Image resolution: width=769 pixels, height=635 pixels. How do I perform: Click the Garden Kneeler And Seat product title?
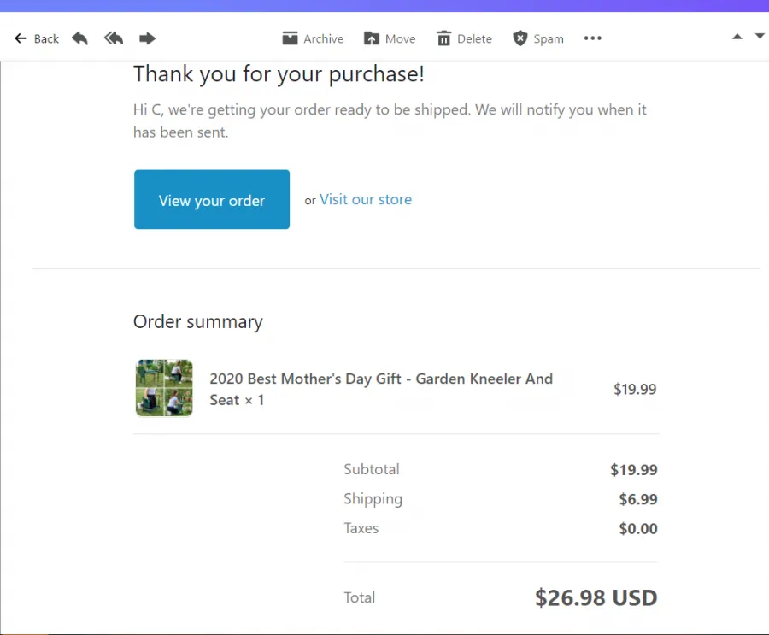(x=381, y=389)
